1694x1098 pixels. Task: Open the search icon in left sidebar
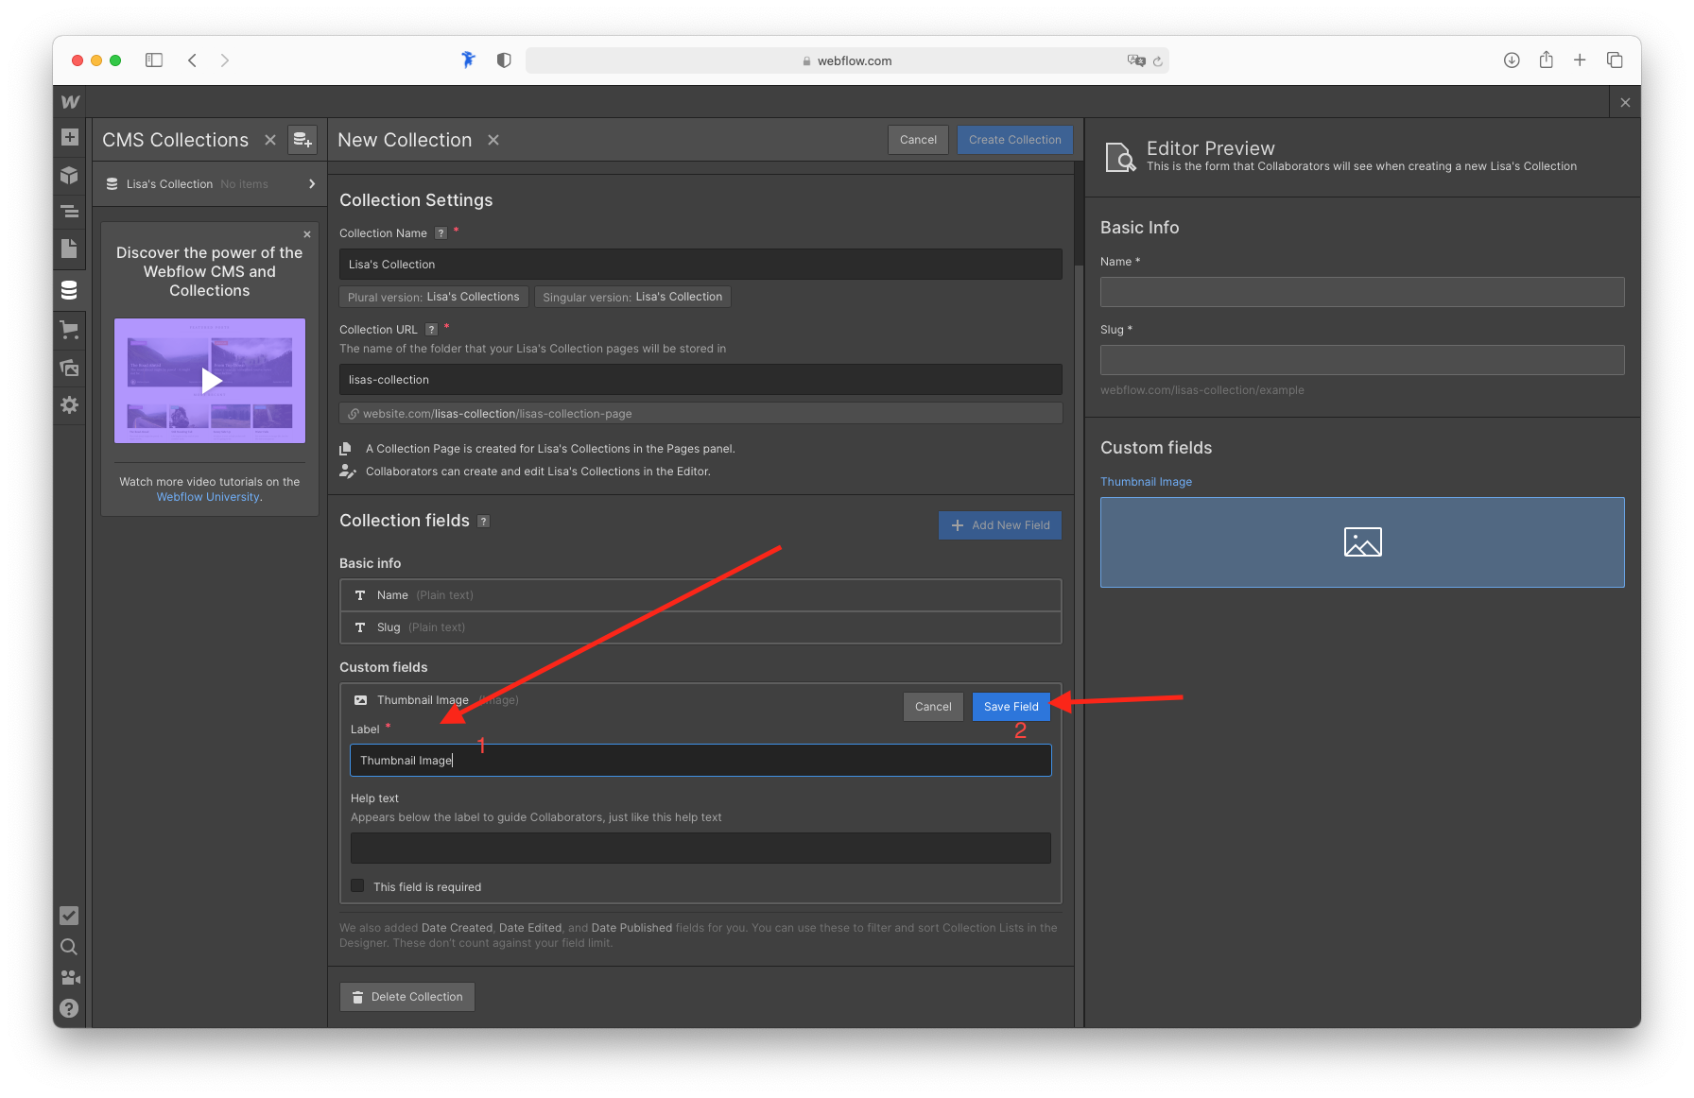click(x=69, y=947)
